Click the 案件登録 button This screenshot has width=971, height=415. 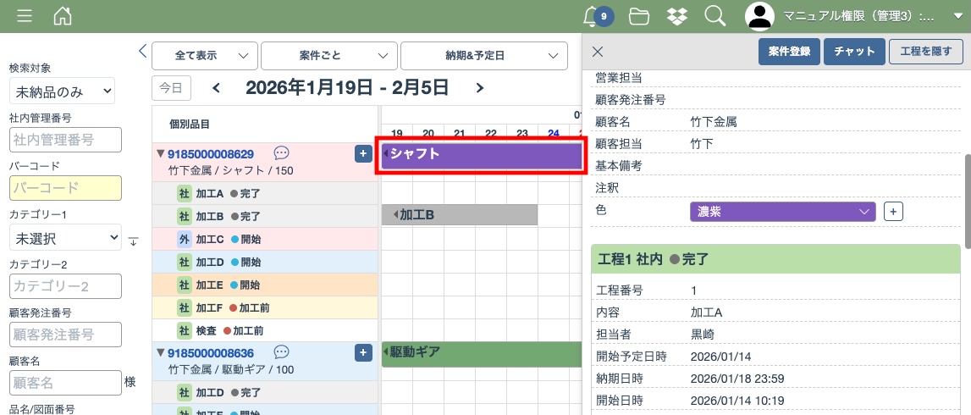[x=789, y=52]
